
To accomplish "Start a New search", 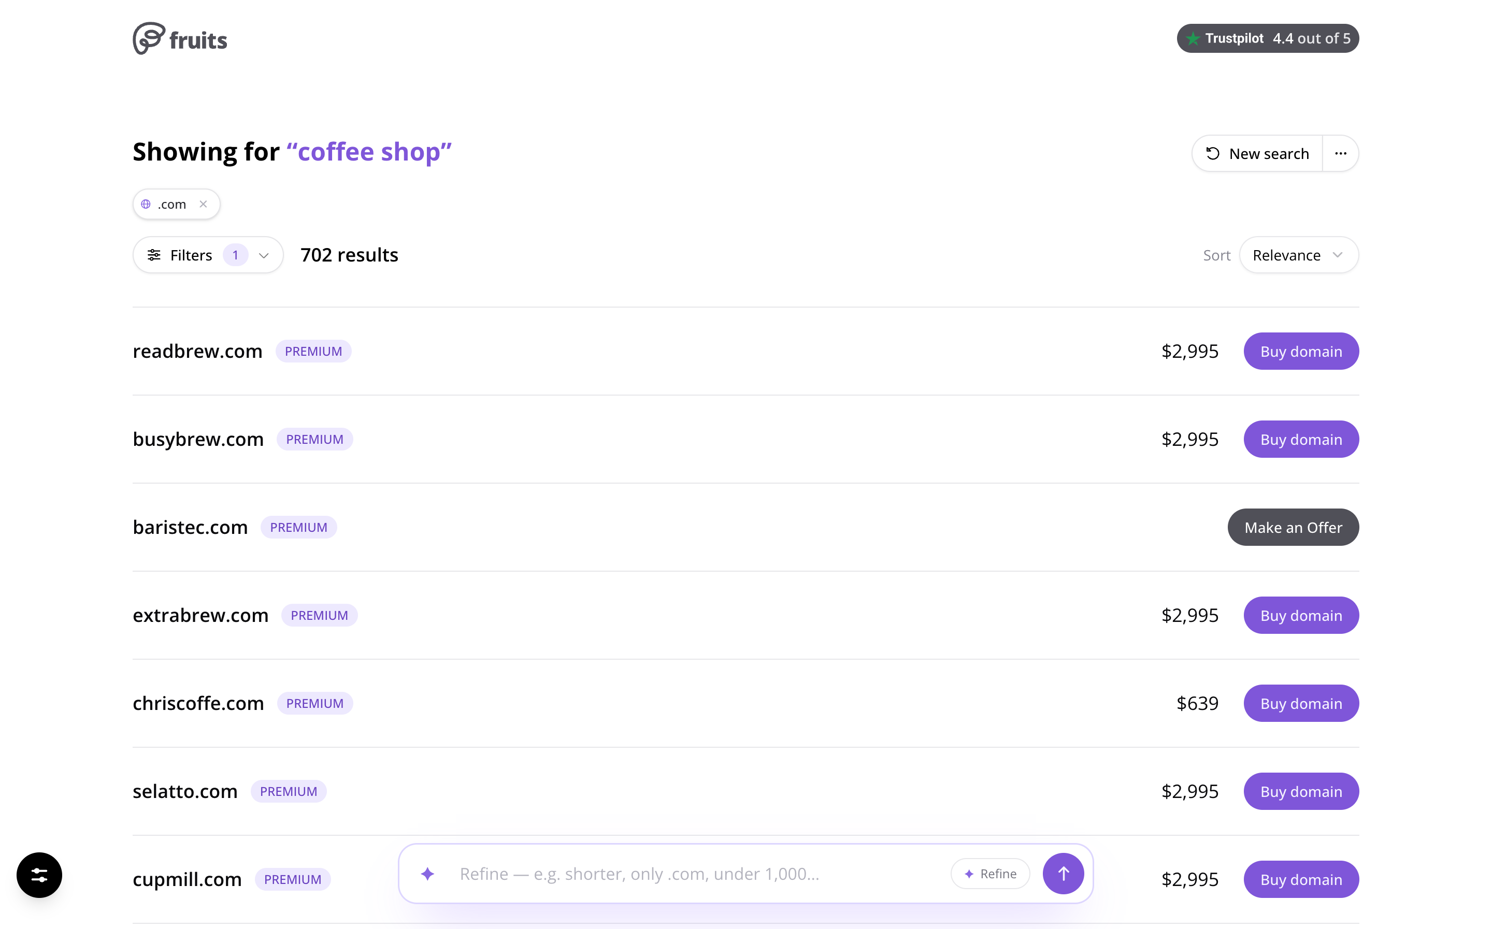I will click(1257, 154).
